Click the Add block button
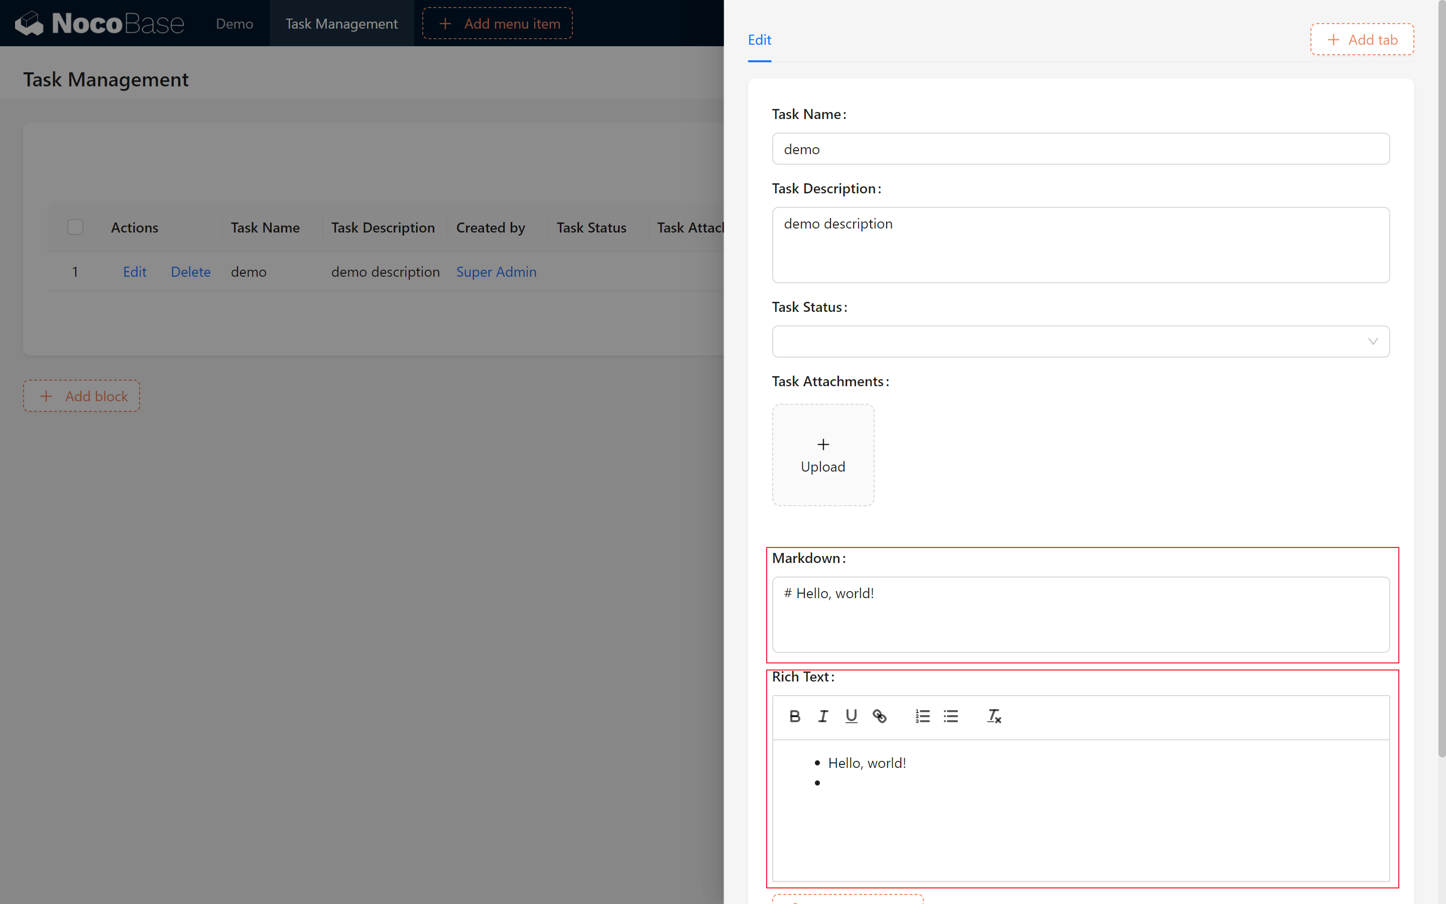Image resolution: width=1446 pixels, height=904 pixels. point(81,396)
